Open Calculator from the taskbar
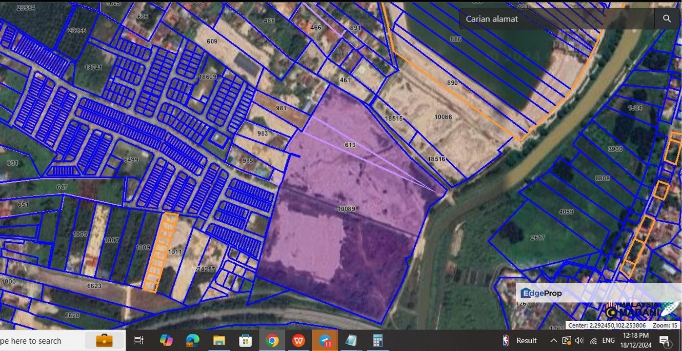Viewport: 682px width, 351px height. [377, 340]
